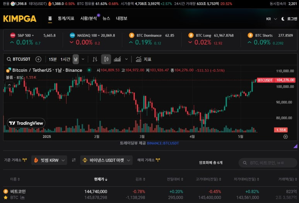Focus the coin search field
The height and width of the screenshot is (203, 299).
(x=268, y=163)
